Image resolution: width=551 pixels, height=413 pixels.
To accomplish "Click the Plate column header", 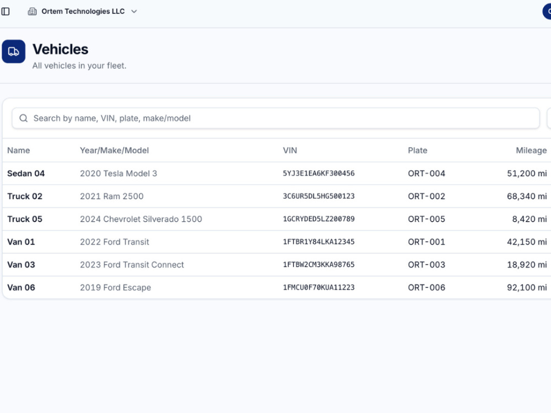I will [418, 150].
